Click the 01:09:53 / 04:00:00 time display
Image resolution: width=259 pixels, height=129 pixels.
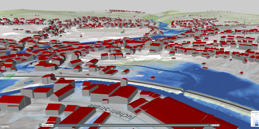pos(47,125)
